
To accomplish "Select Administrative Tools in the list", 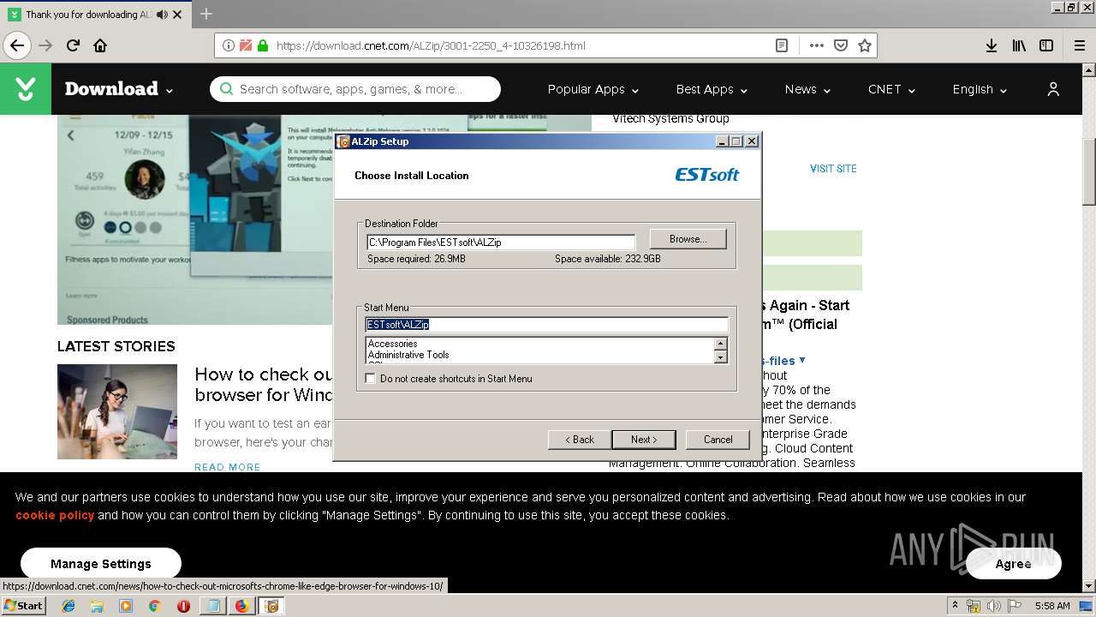I will (x=408, y=355).
